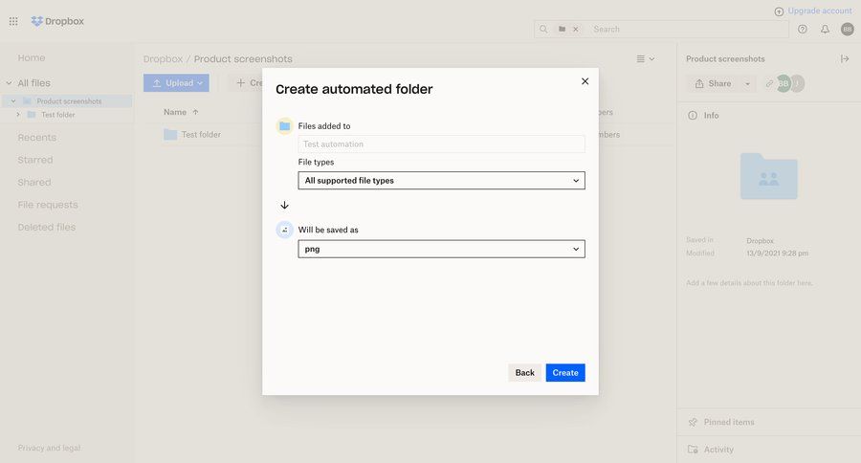Image resolution: width=861 pixels, height=463 pixels.
Task: Click the Test automation folder field
Action: 441,143
